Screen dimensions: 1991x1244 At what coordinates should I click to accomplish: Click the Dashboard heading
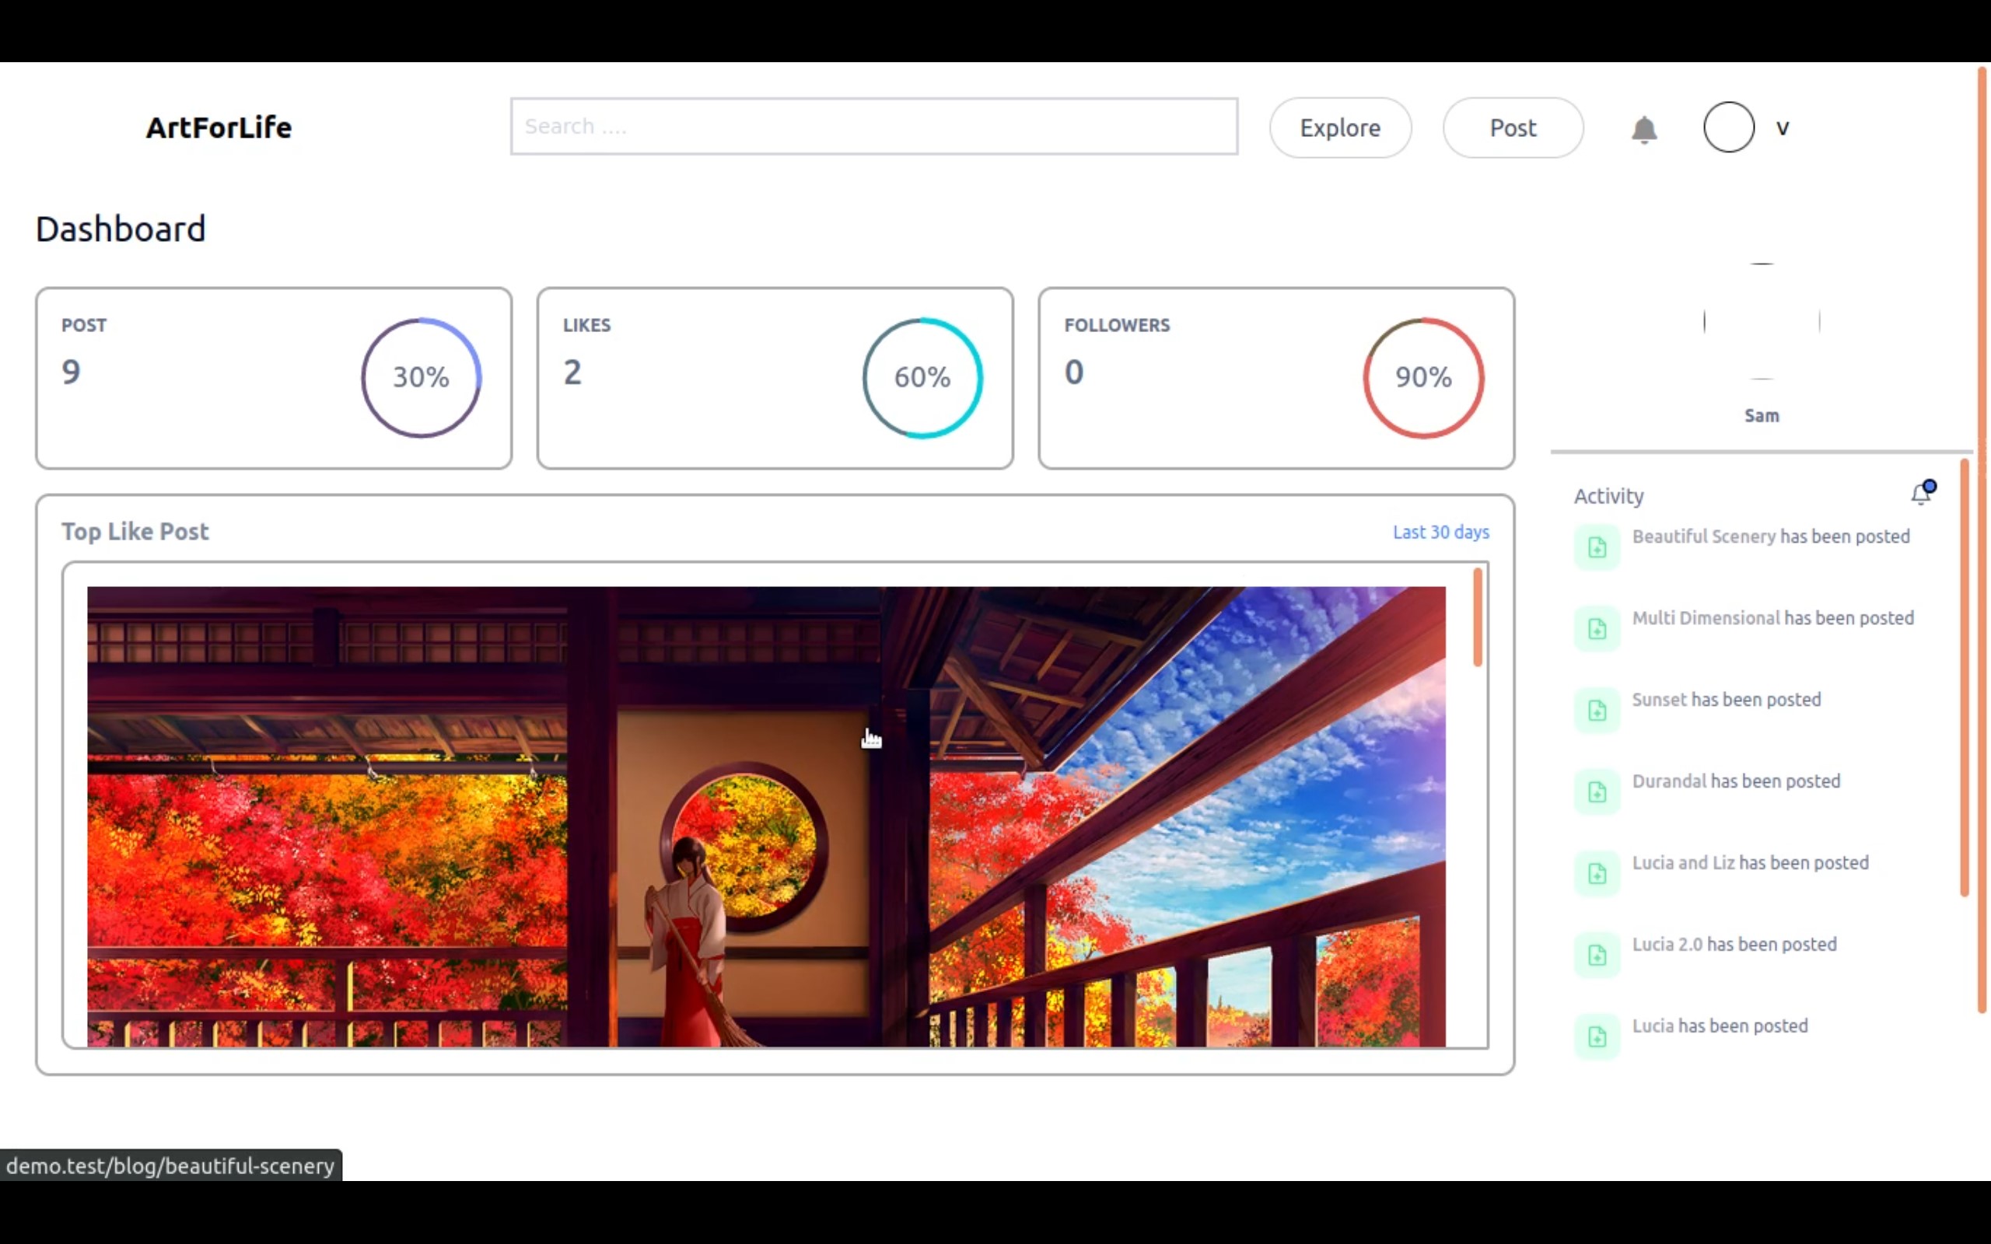(120, 229)
